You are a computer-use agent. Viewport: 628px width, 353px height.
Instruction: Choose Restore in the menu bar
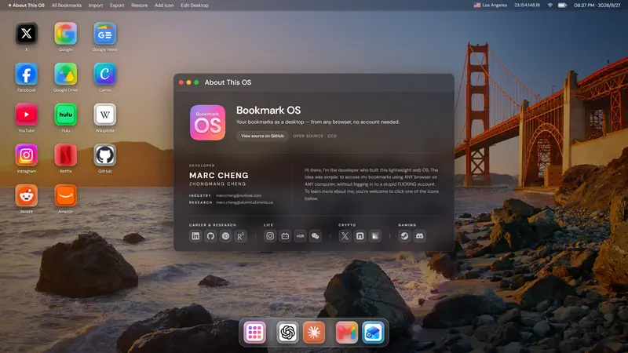point(140,5)
